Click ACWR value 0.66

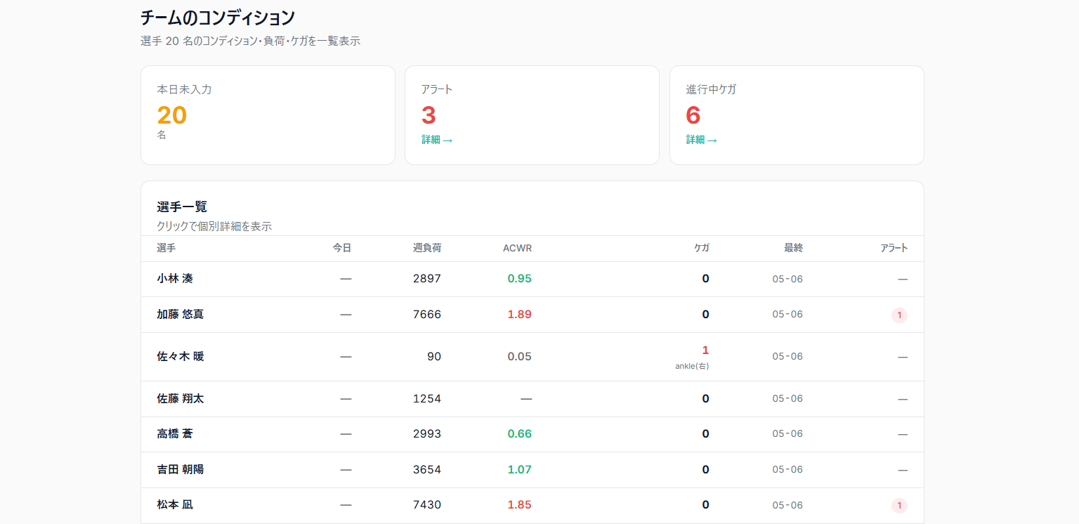520,434
